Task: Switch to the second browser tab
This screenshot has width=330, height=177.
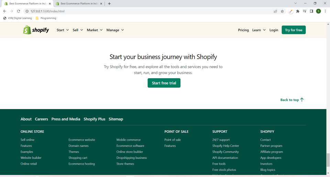Action: coord(79,3)
